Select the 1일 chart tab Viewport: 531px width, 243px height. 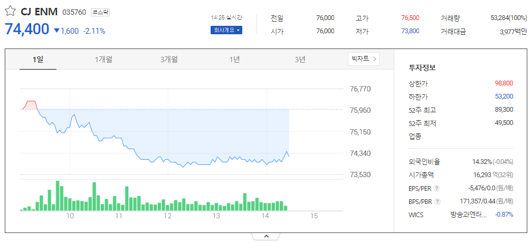pyautogui.click(x=38, y=60)
